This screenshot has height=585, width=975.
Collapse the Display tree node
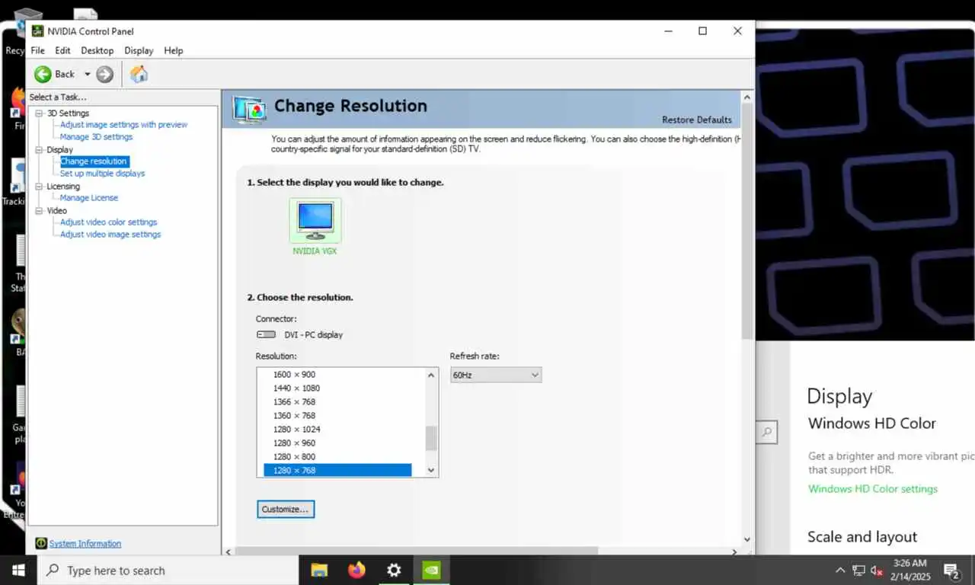coord(39,149)
